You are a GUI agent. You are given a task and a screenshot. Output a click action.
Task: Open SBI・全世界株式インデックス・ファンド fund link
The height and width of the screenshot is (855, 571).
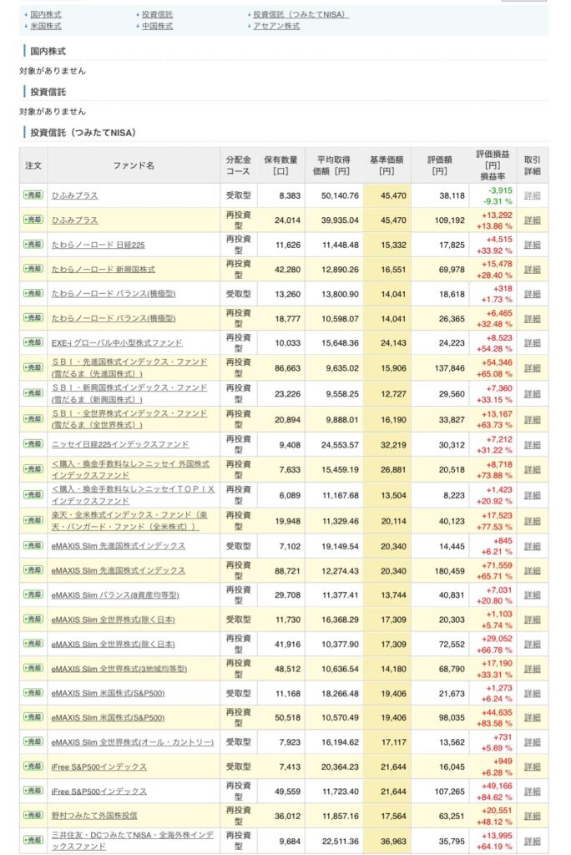click(x=129, y=419)
